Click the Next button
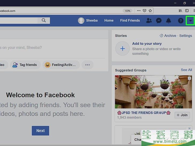Screen dimensions: 195x146 coord(40,130)
